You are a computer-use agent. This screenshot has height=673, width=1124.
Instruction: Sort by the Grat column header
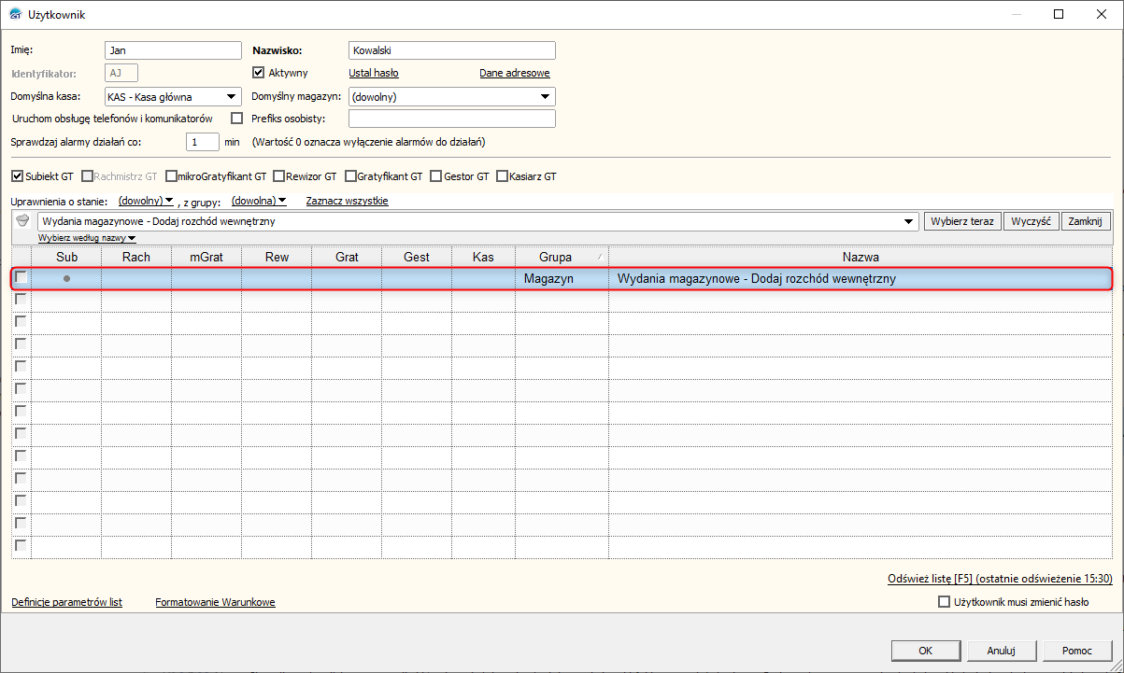tap(347, 257)
